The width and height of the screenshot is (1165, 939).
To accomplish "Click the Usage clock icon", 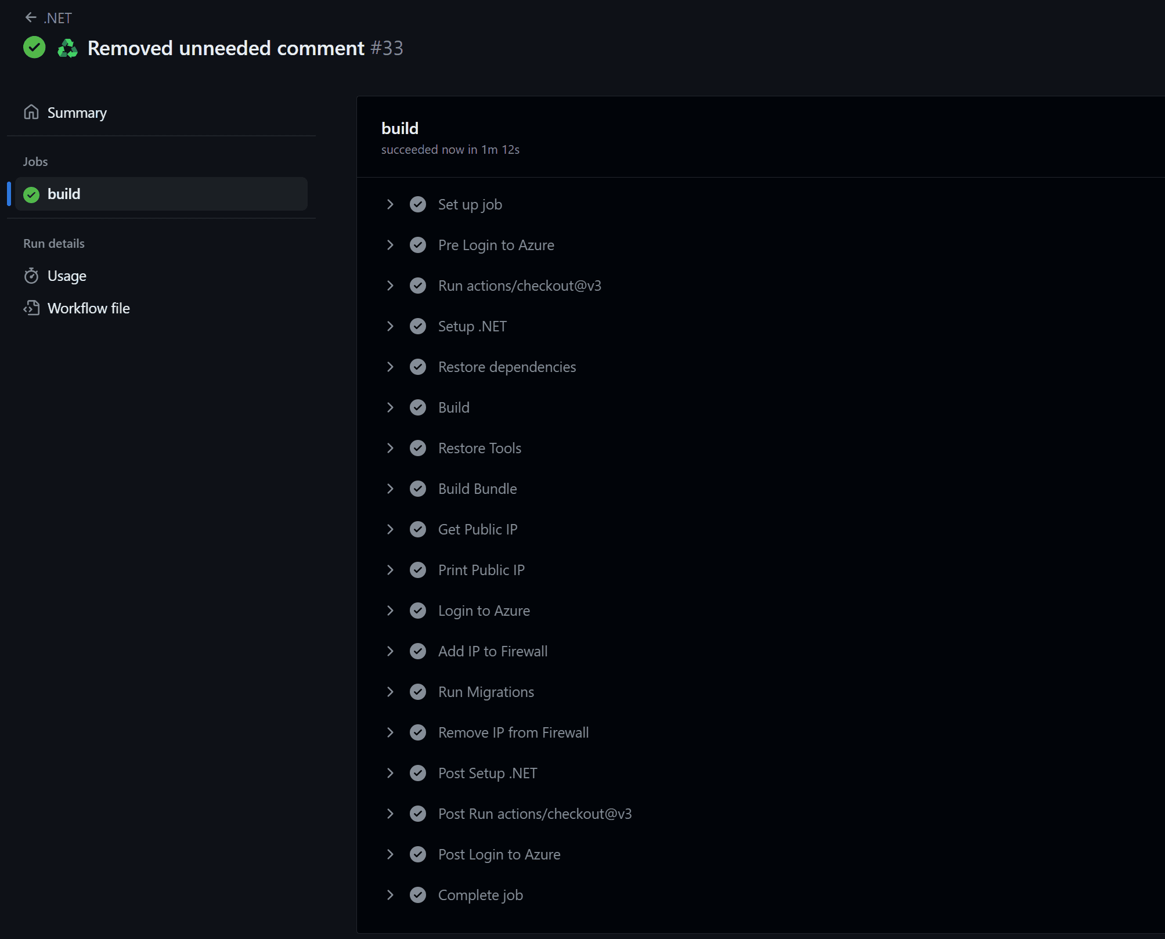I will (33, 276).
